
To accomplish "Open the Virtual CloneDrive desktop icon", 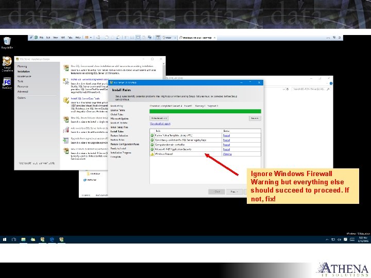I will click(7, 64).
